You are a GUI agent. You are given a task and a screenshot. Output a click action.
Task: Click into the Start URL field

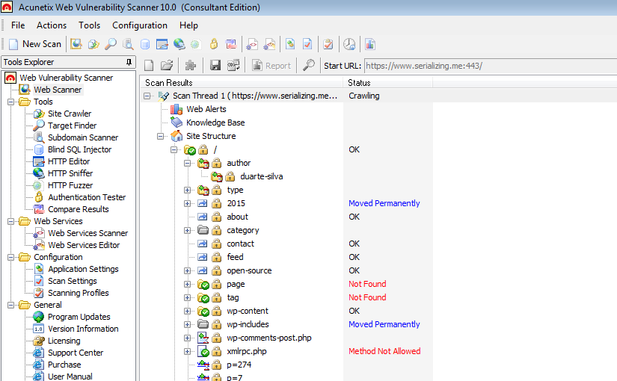click(x=491, y=66)
